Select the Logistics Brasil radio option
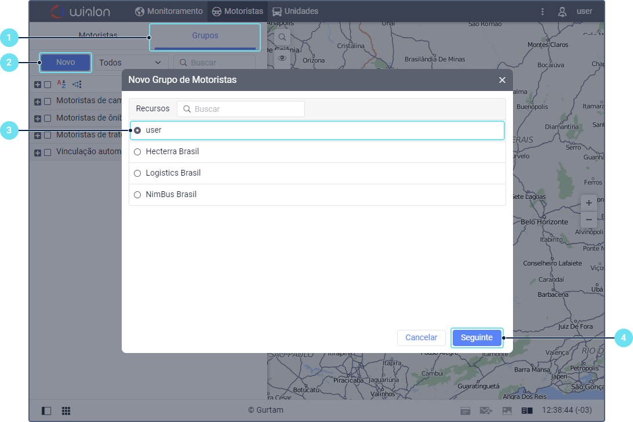The height and width of the screenshot is (422, 633). 137,173
